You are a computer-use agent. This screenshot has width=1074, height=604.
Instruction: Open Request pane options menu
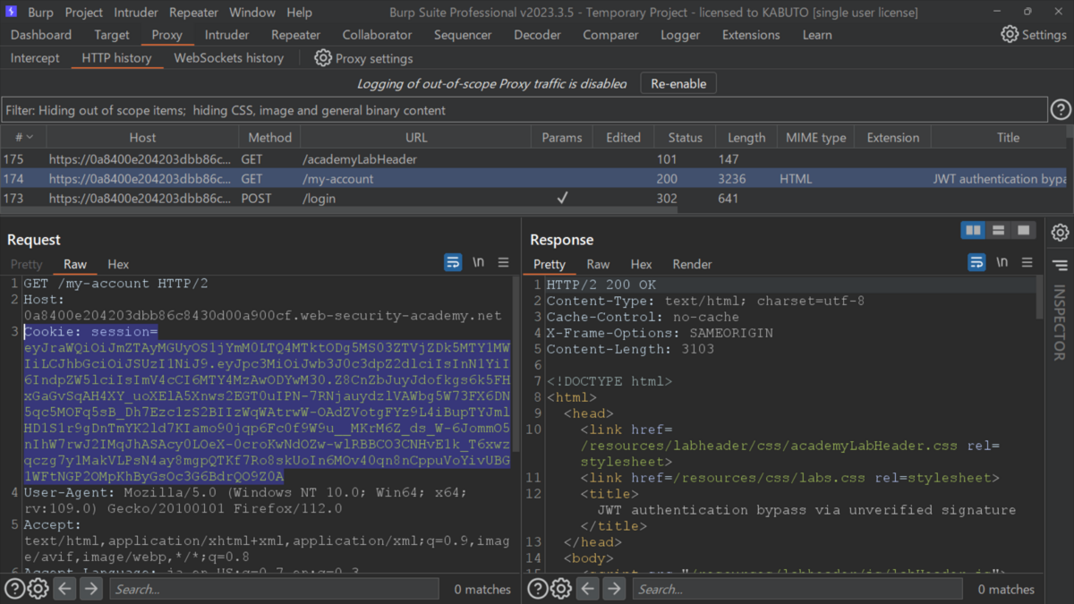coord(504,262)
